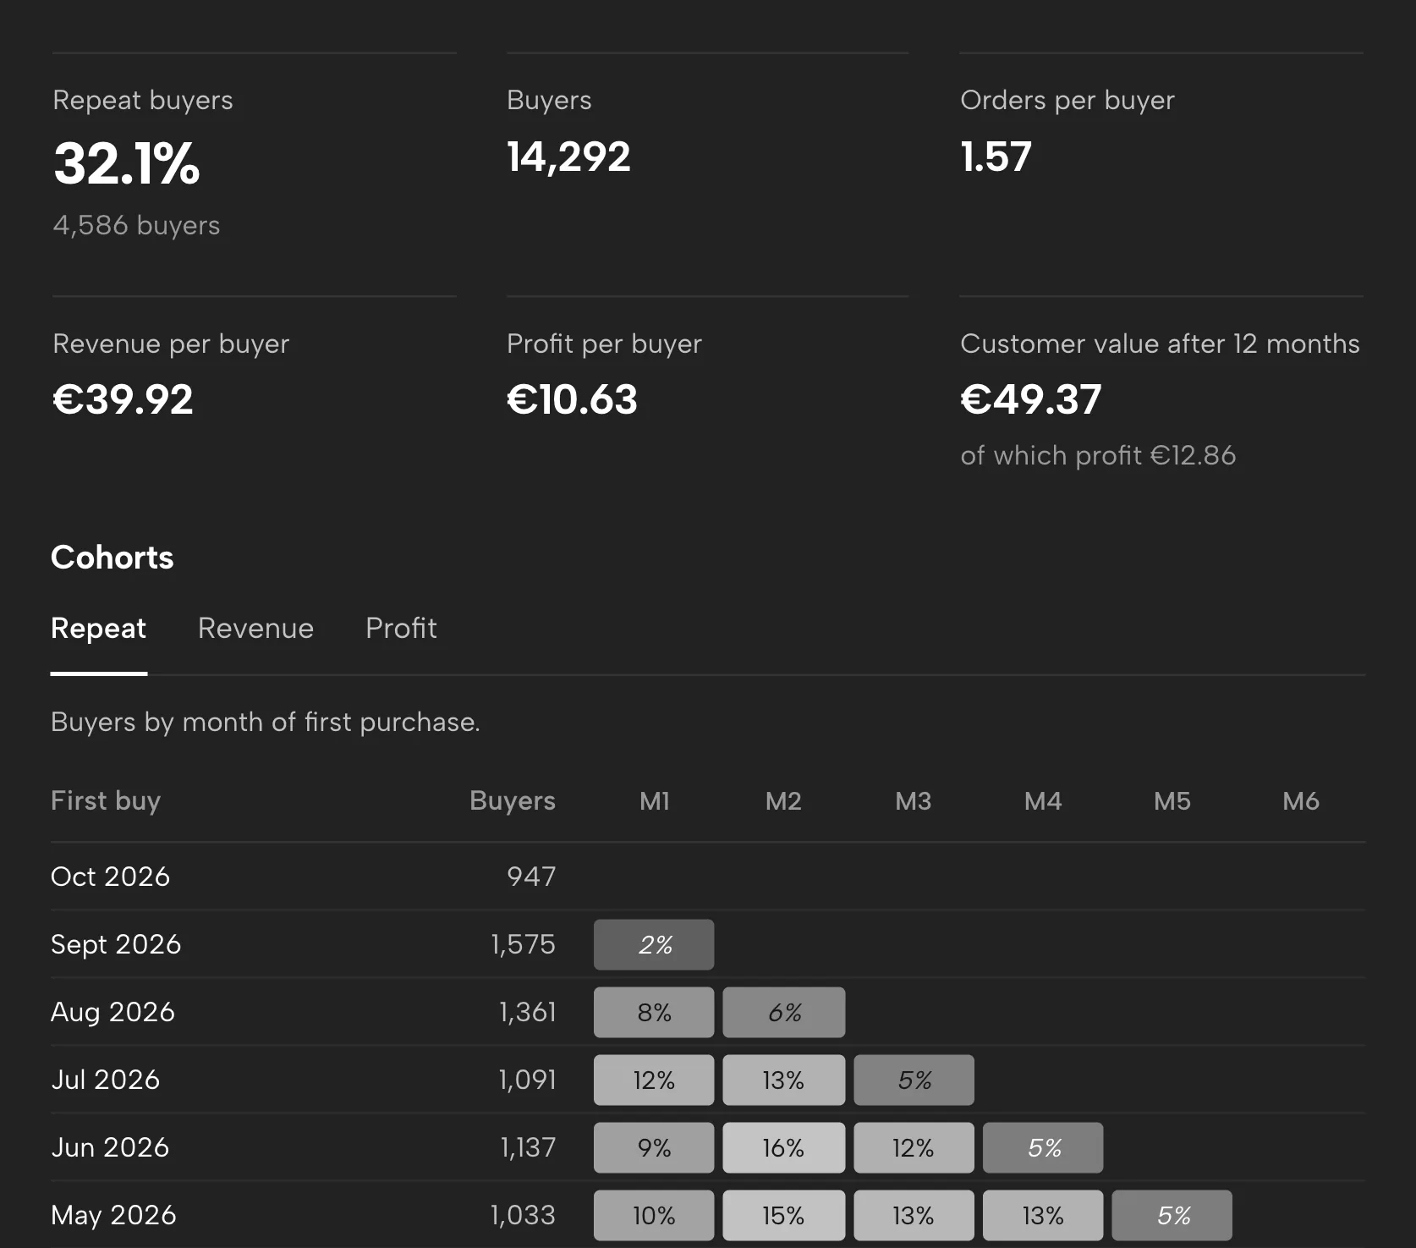Click the 1,137 buyers count for Jun 2026
Screen dimensions: 1416x1248
528,1147
